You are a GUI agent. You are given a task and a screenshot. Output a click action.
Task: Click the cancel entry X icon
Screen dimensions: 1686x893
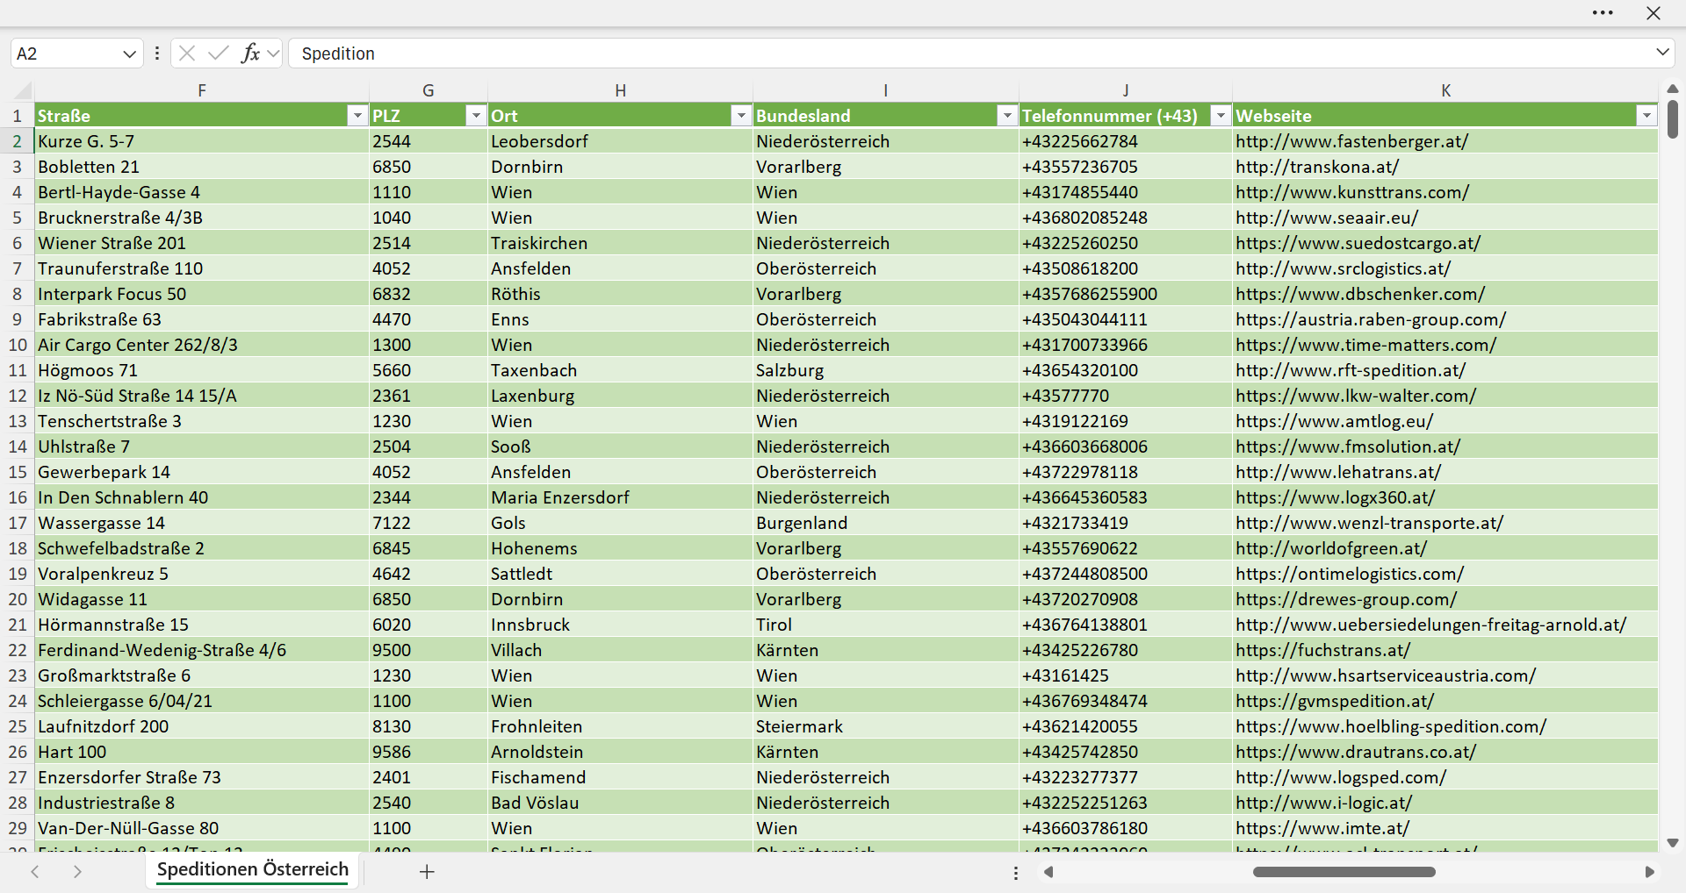(187, 54)
